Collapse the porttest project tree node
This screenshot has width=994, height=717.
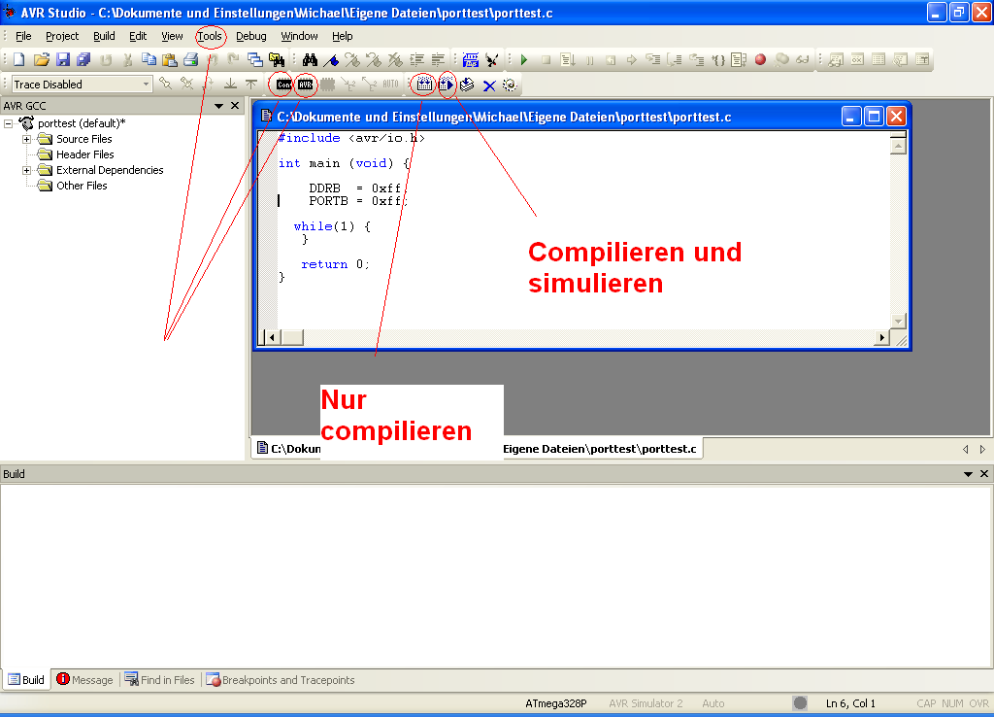[x=8, y=123]
